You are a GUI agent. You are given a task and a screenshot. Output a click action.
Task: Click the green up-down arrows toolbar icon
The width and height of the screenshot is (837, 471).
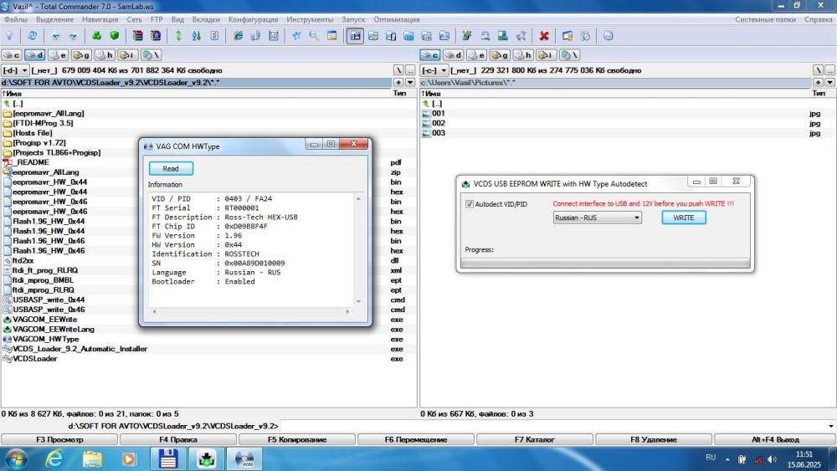tap(179, 36)
